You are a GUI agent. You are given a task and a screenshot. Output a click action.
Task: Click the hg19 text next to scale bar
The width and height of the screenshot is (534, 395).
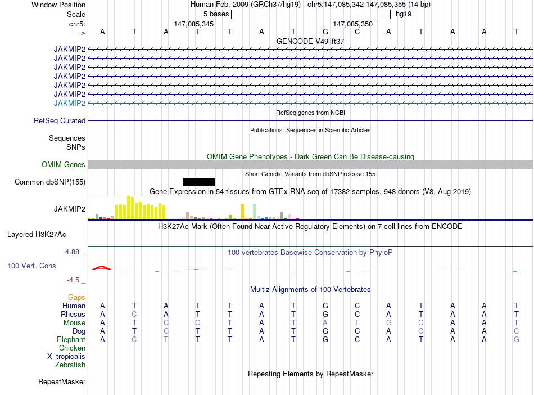pyautogui.click(x=404, y=14)
